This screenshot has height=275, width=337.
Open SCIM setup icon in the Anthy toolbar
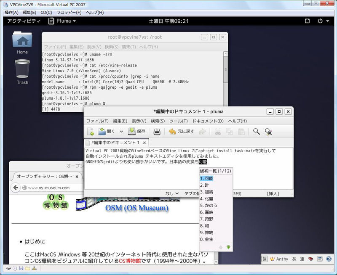320,259
